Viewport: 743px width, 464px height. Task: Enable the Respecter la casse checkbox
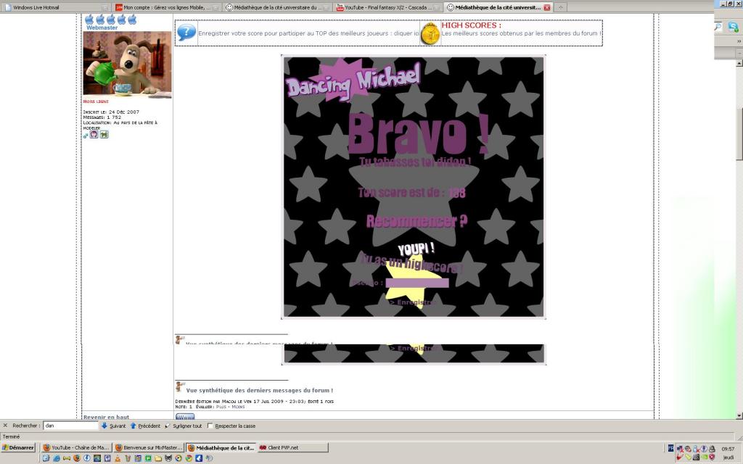click(x=210, y=426)
